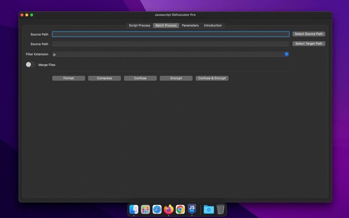349x218 pixels.
Task: Open Finder from the dock
Action: (134, 209)
